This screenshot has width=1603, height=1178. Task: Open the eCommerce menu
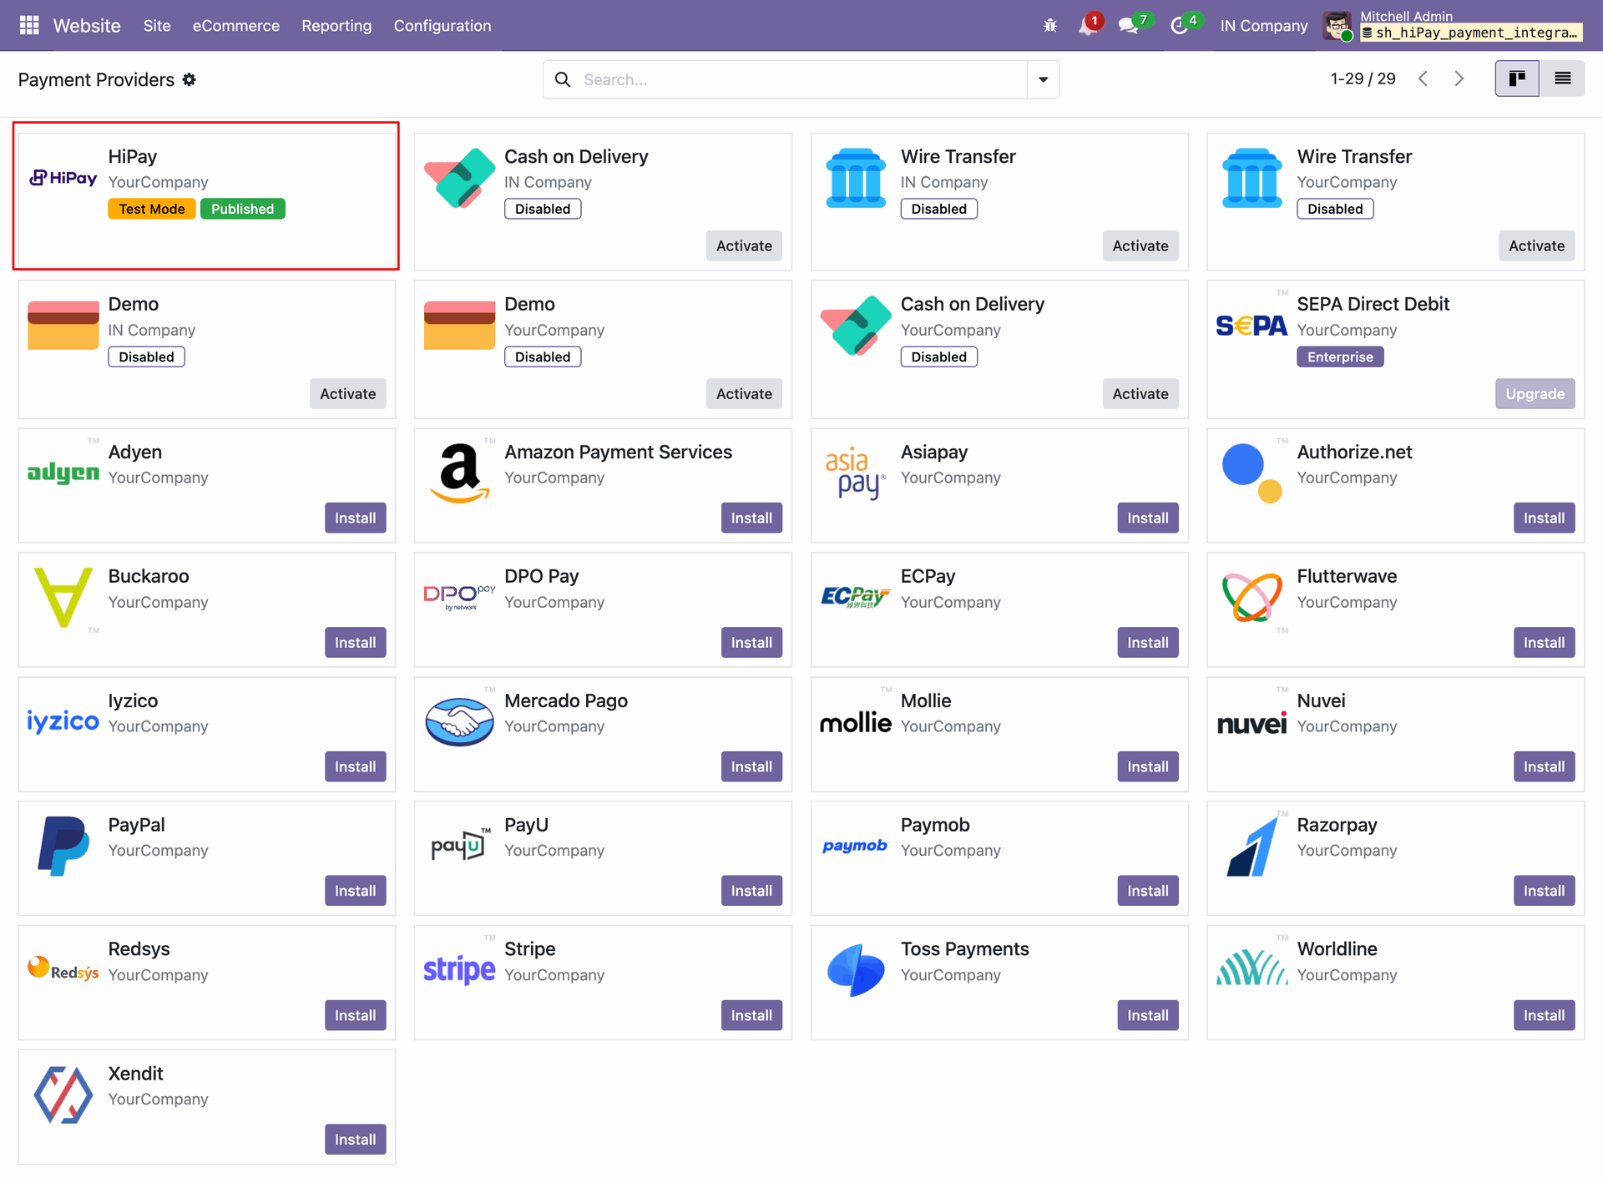point(236,26)
